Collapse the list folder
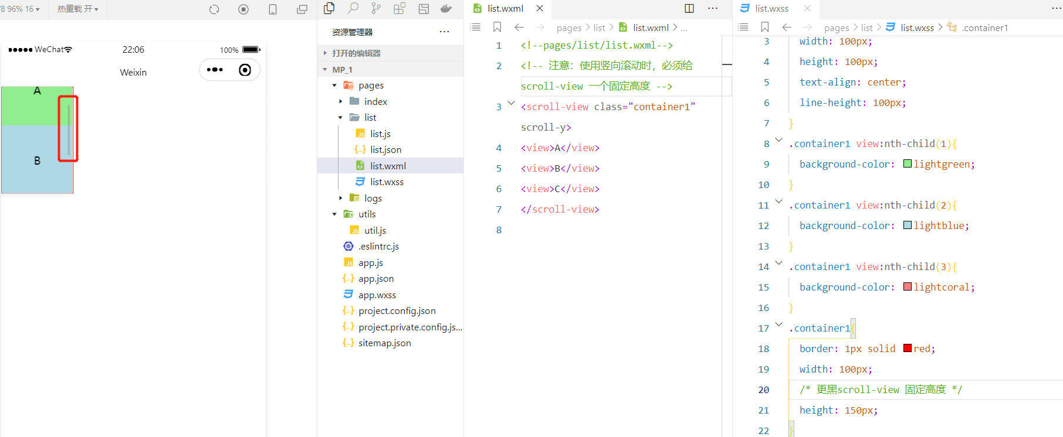The height and width of the screenshot is (437, 1063). 340,118
